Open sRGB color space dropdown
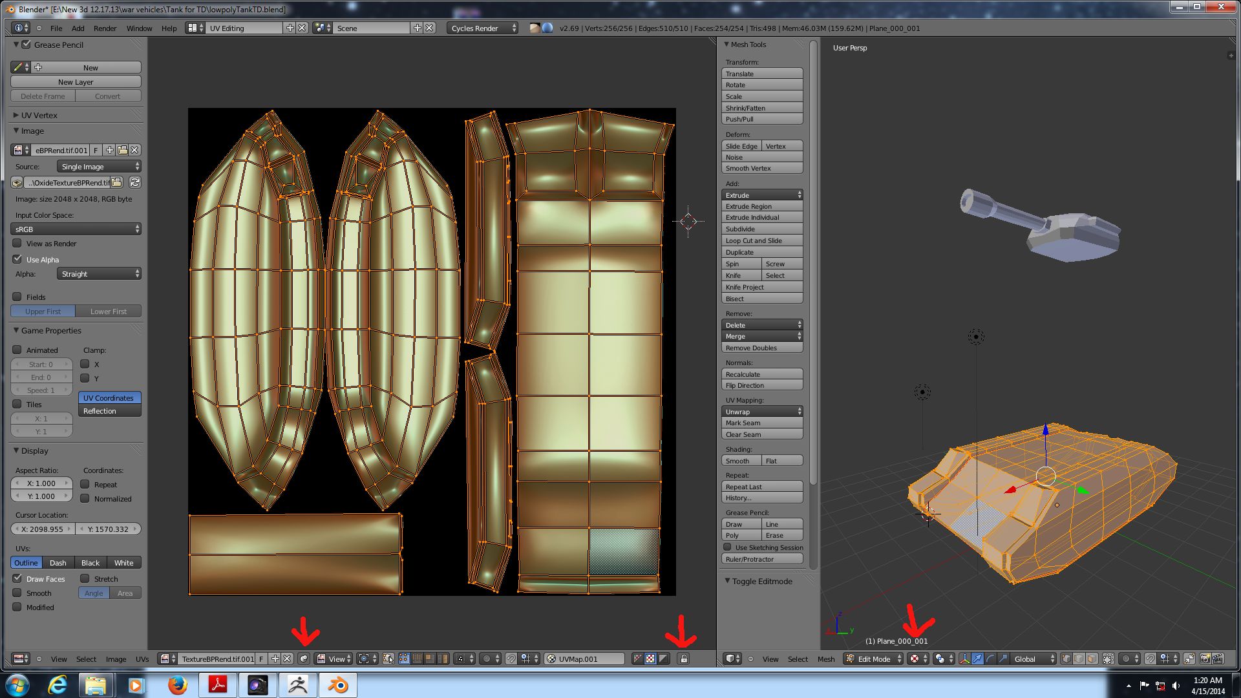The height and width of the screenshot is (698, 1241). [76, 229]
